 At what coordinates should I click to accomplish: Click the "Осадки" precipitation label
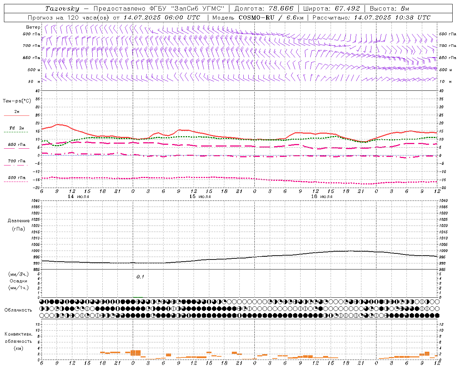[x=19, y=281]
